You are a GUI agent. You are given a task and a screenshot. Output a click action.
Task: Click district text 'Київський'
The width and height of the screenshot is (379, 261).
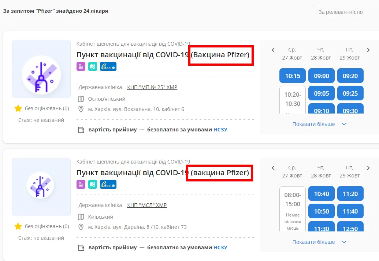tap(101, 217)
